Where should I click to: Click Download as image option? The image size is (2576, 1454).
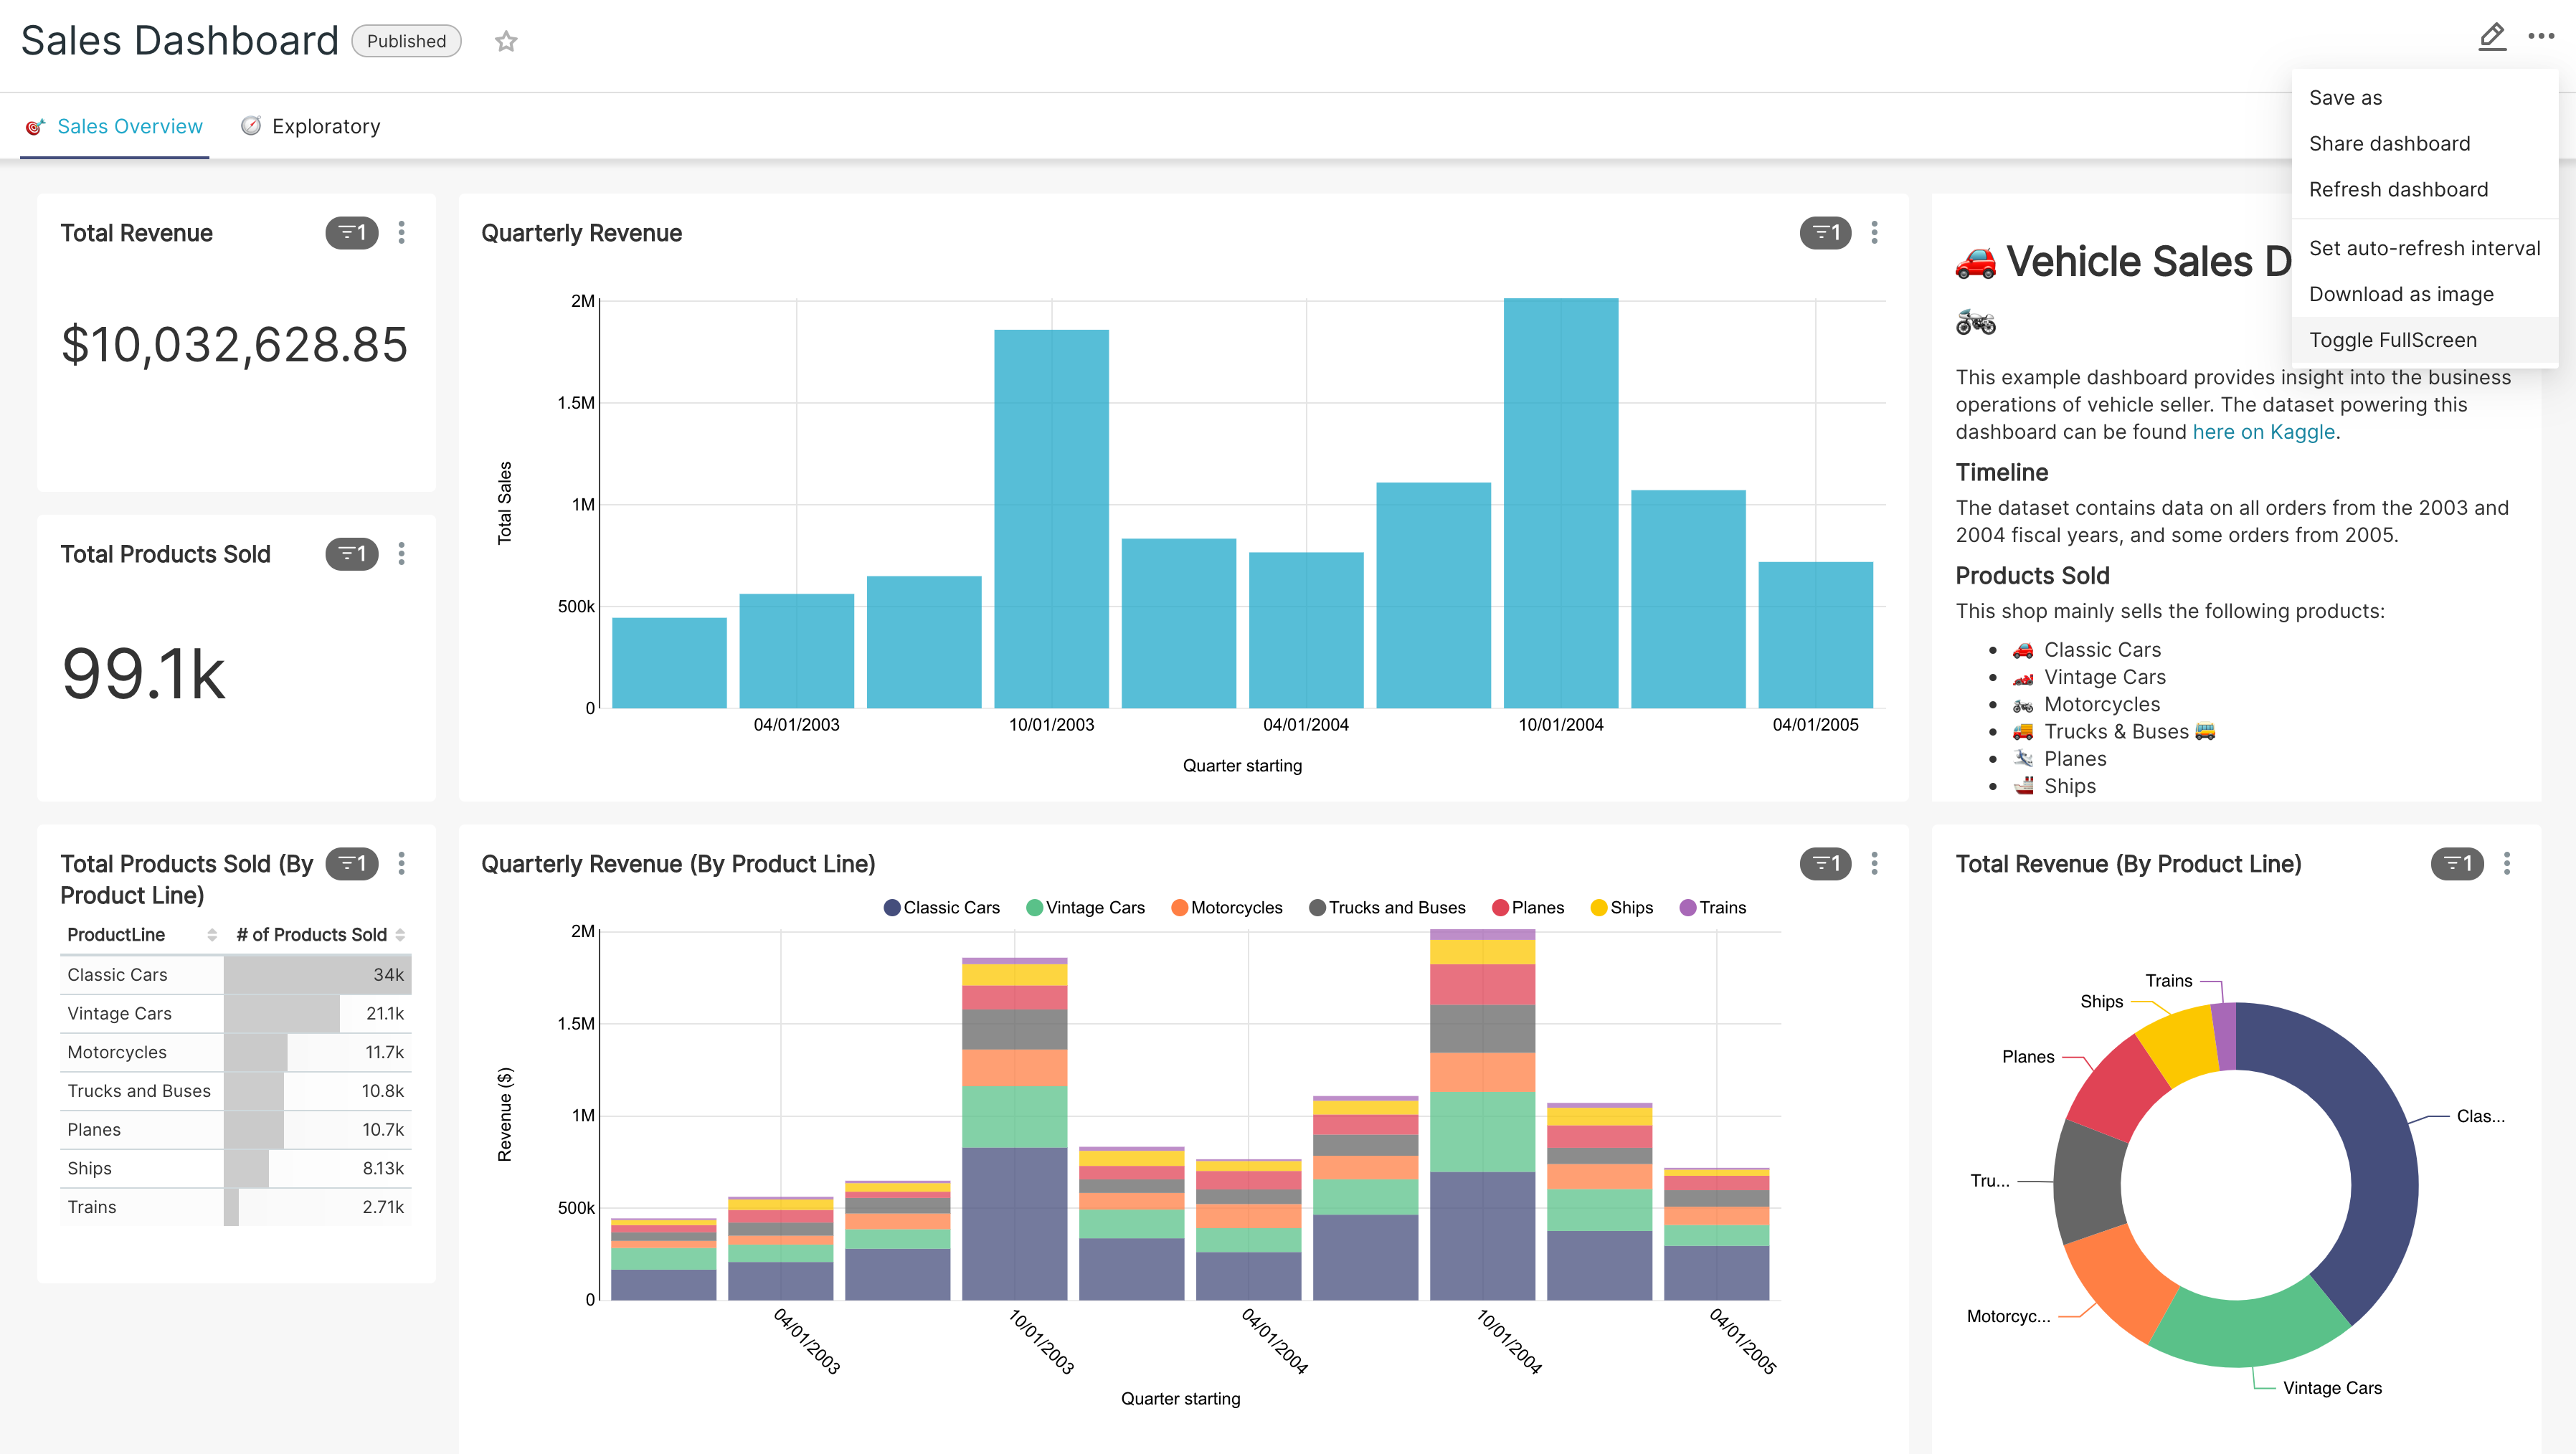(2400, 294)
